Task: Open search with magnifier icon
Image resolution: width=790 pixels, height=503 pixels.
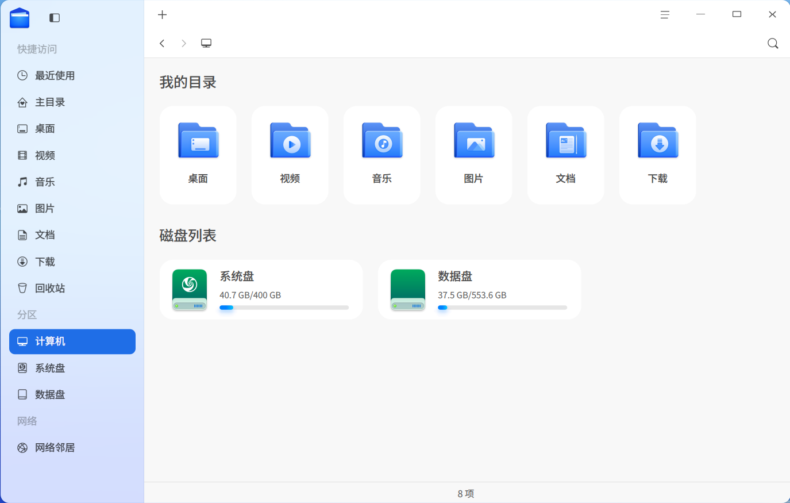Action: 773,43
